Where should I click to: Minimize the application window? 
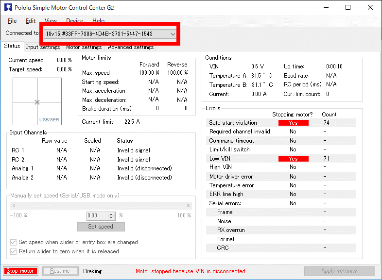(x=326, y=8)
